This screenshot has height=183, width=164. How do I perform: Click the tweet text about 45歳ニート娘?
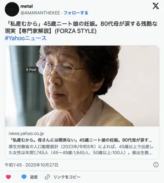[81, 27]
